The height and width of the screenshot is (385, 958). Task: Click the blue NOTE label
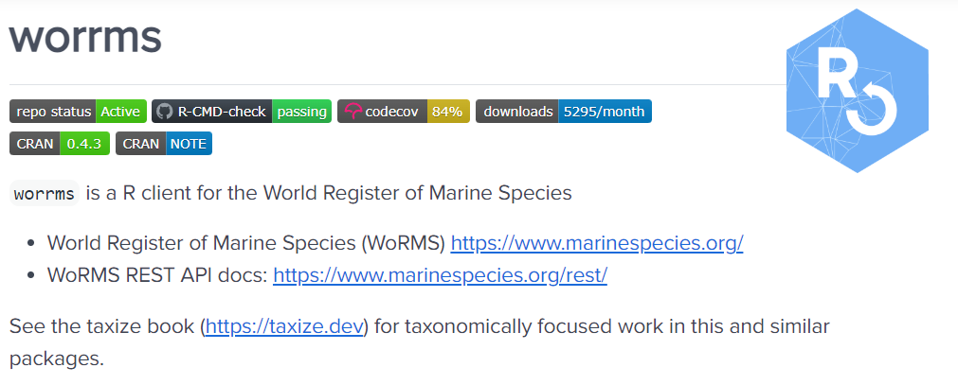pyautogui.click(x=189, y=143)
